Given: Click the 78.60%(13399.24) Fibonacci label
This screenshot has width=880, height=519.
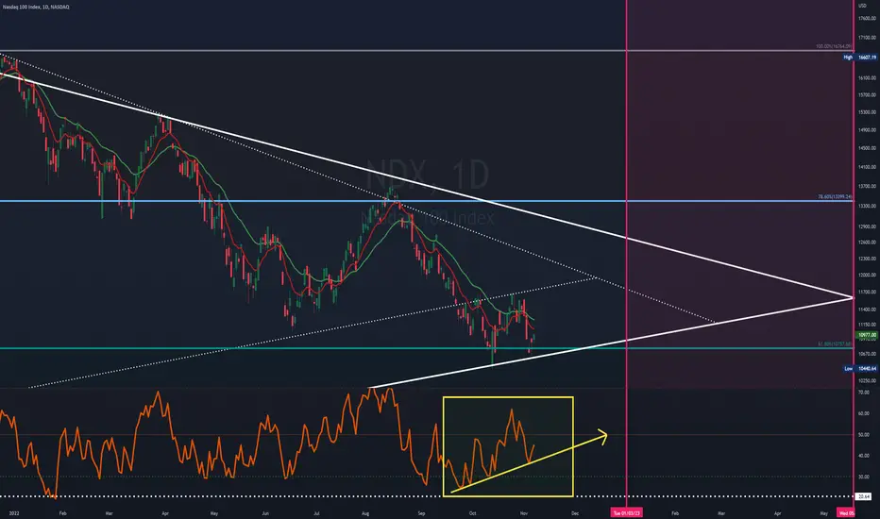Looking at the screenshot, I should [835, 197].
